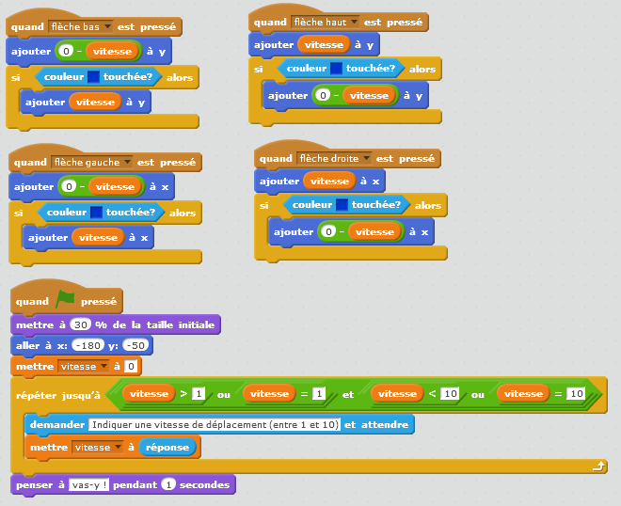Viewport: 621px width, 506px height.
Task: Click the 'demander' block label
Action: [x=57, y=425]
